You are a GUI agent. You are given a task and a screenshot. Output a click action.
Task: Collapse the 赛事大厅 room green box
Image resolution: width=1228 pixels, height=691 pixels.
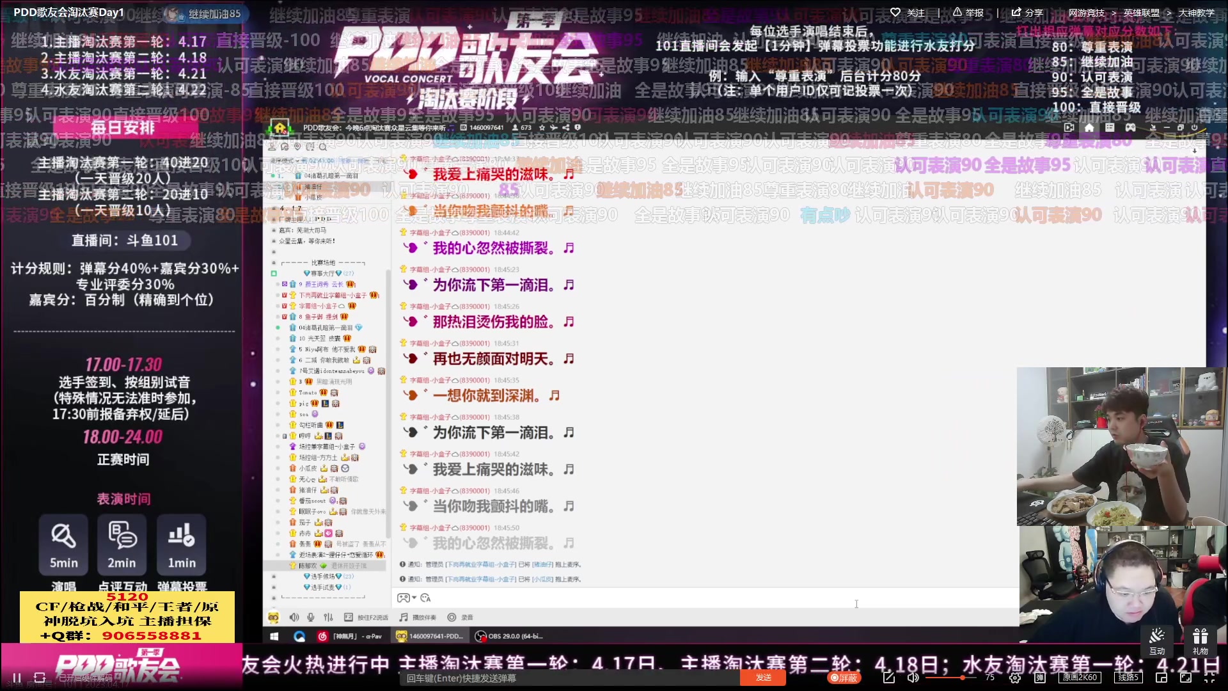point(274,273)
